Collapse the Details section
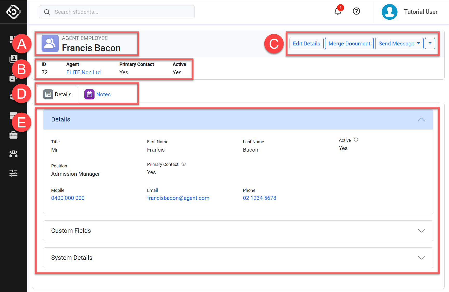The width and height of the screenshot is (449, 292). coord(421,119)
